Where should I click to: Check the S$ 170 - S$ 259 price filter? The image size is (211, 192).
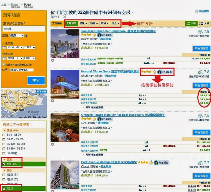click(4, 144)
